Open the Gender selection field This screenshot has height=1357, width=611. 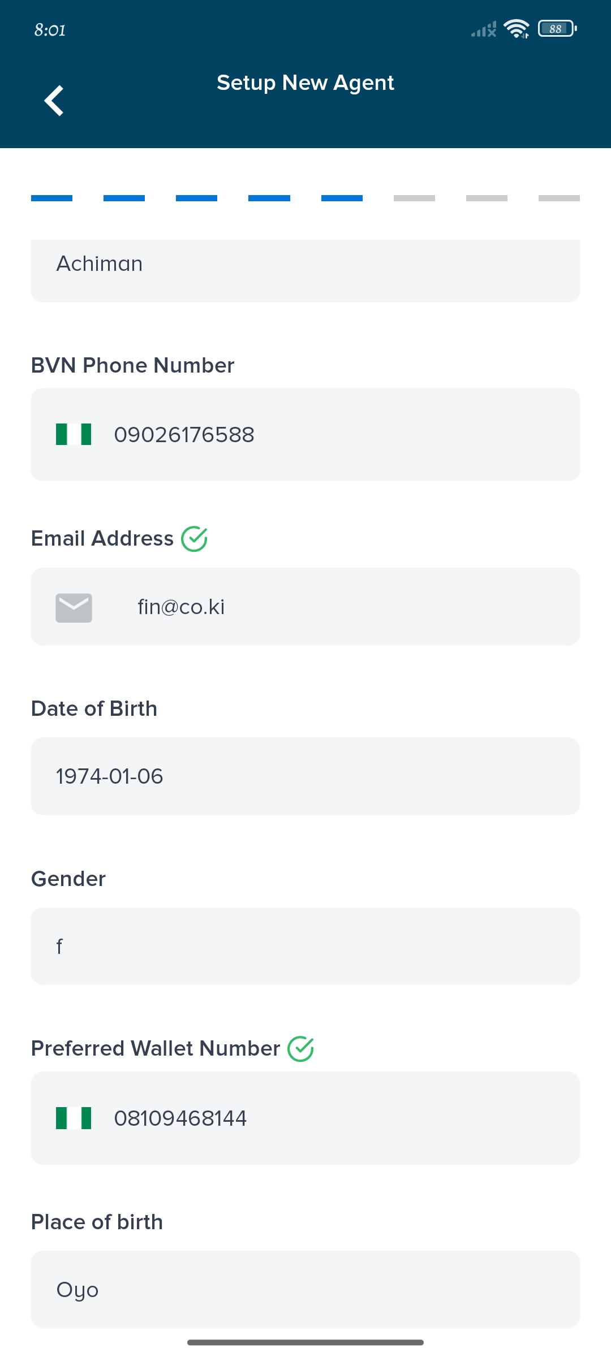305,946
